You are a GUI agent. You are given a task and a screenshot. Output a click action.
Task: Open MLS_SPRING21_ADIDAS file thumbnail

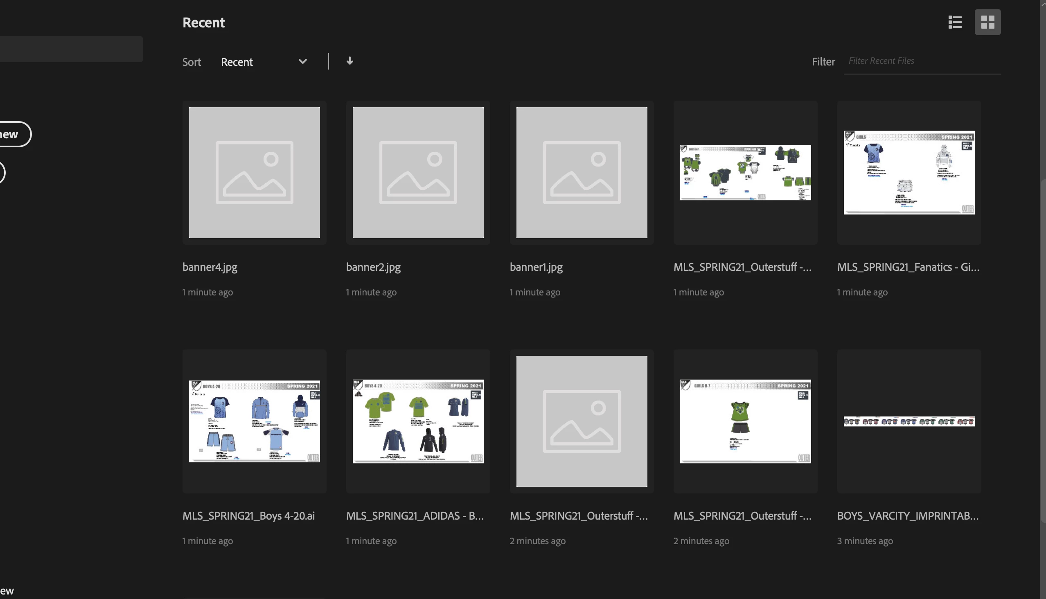coord(418,421)
